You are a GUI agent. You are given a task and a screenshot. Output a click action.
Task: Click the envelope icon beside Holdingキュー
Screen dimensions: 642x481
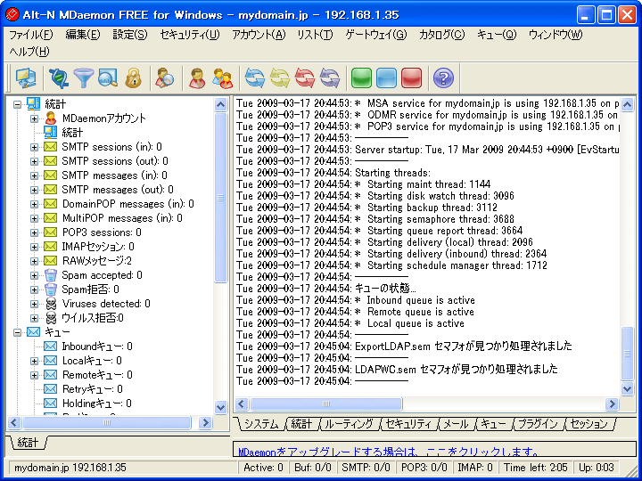[50, 404]
